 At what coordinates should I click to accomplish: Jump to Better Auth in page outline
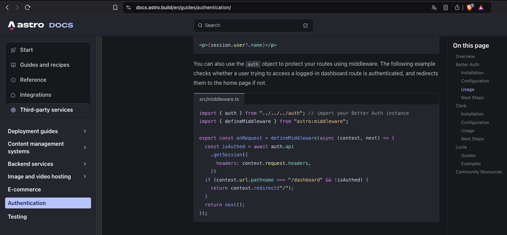[467, 64]
